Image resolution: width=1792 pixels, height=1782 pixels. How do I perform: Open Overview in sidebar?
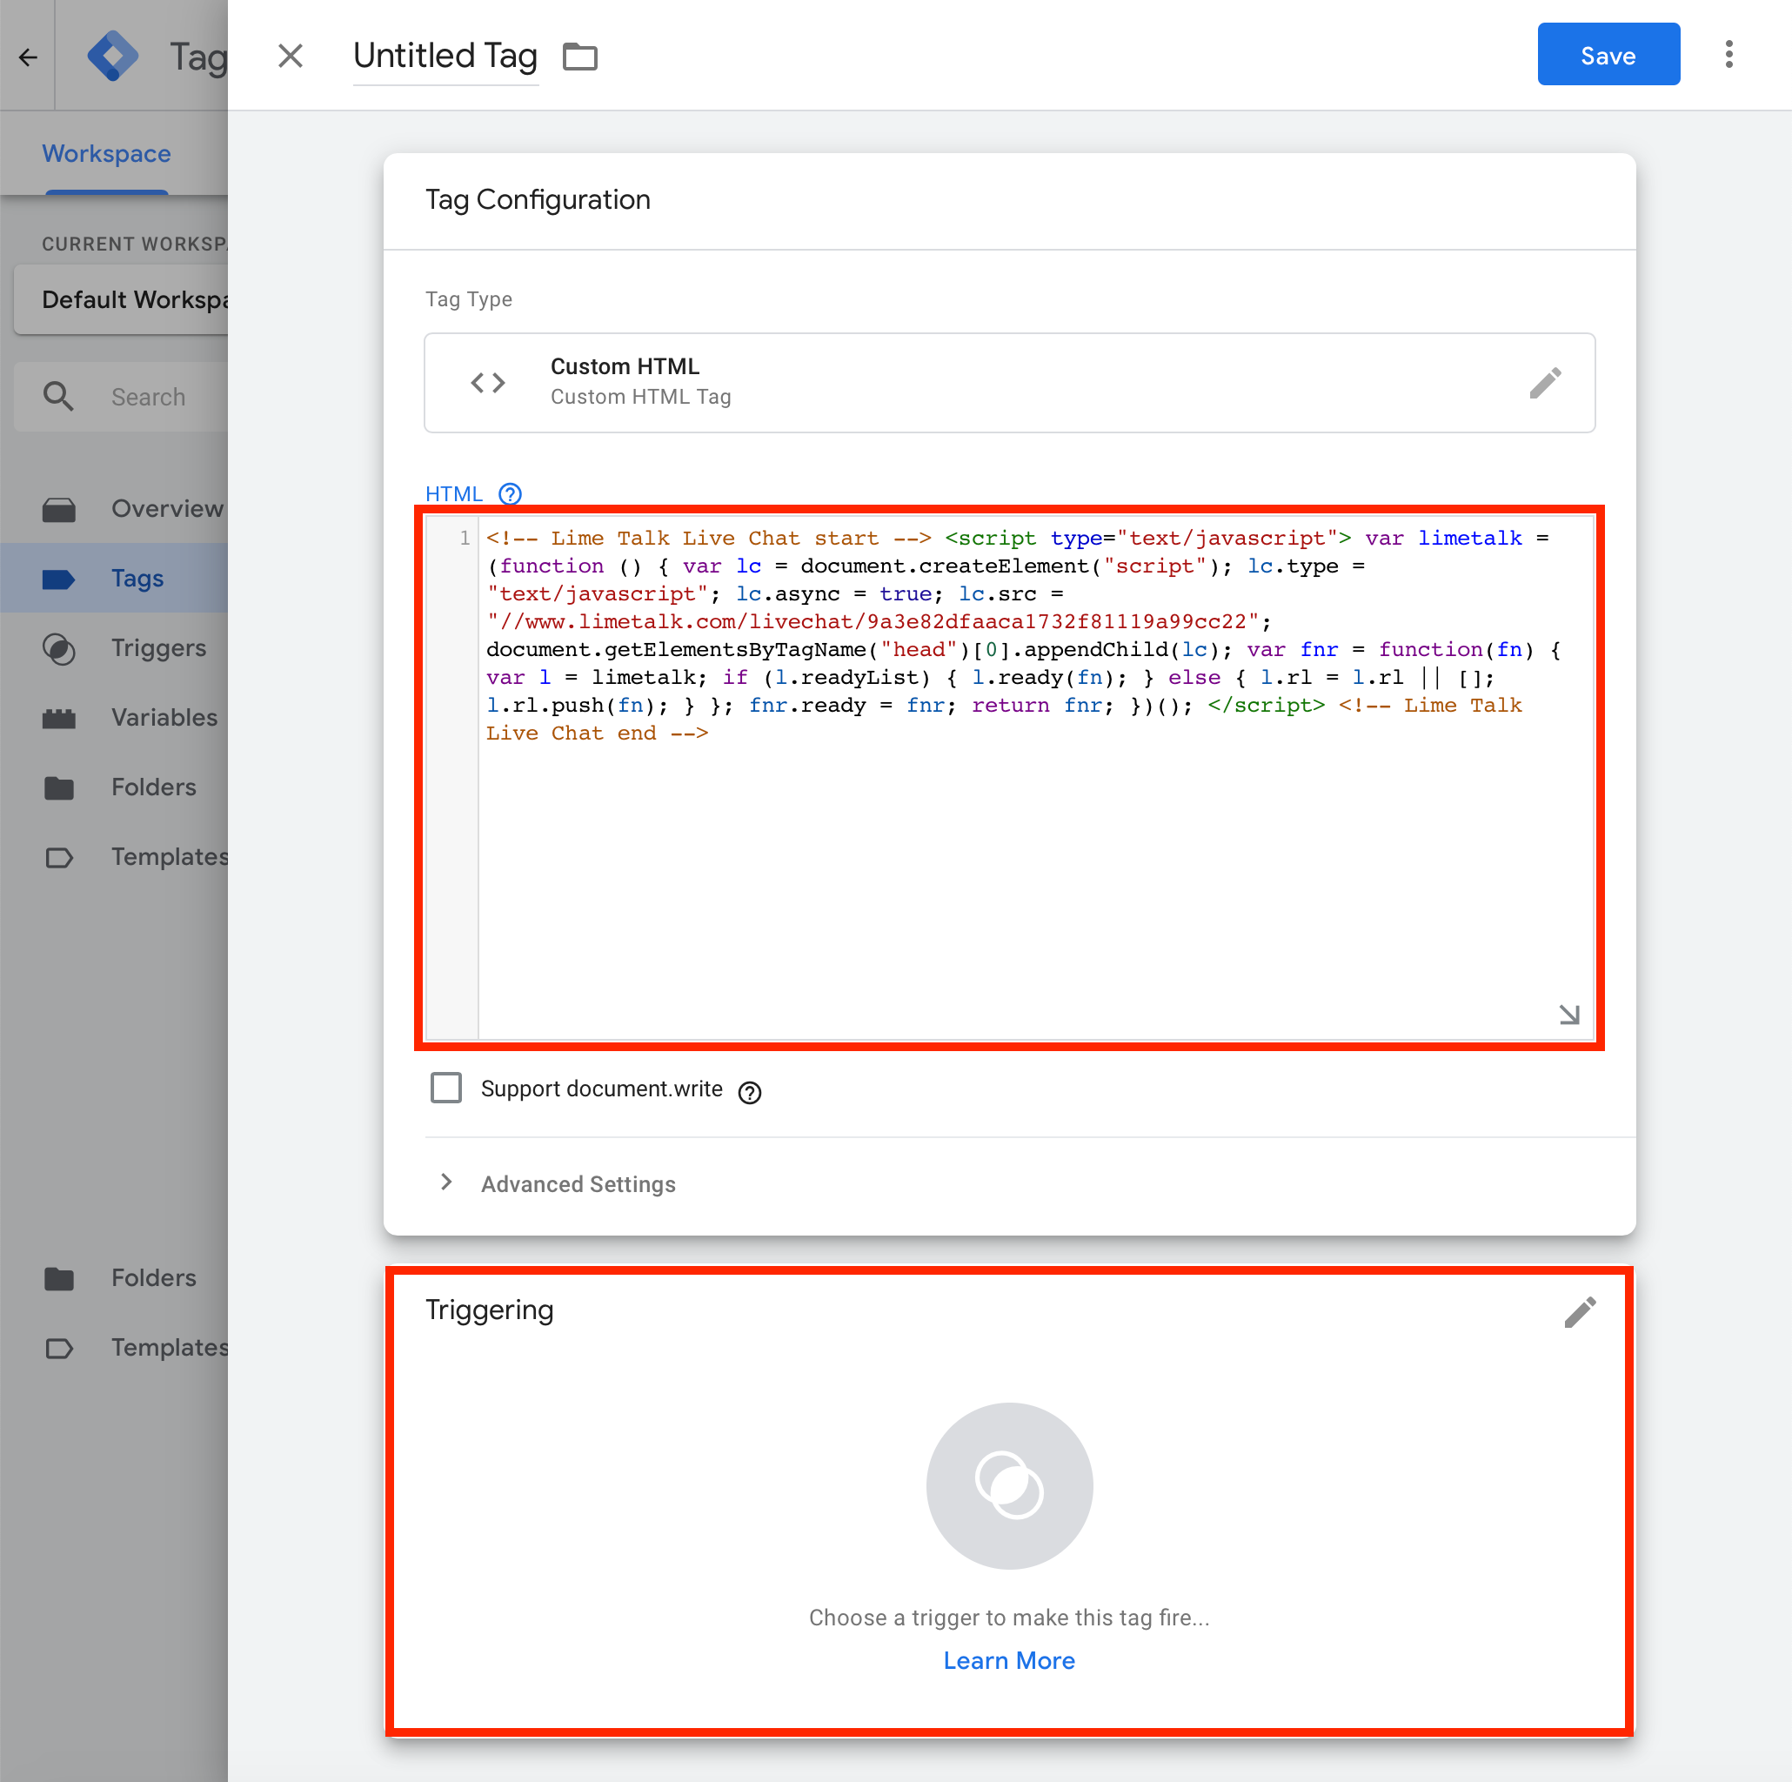click(114, 508)
